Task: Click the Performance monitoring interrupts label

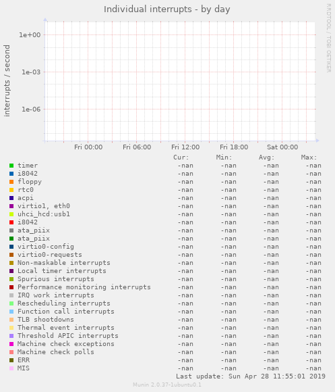Action: click(84, 287)
